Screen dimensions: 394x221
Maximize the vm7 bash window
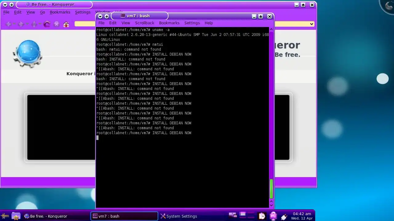[261, 17]
